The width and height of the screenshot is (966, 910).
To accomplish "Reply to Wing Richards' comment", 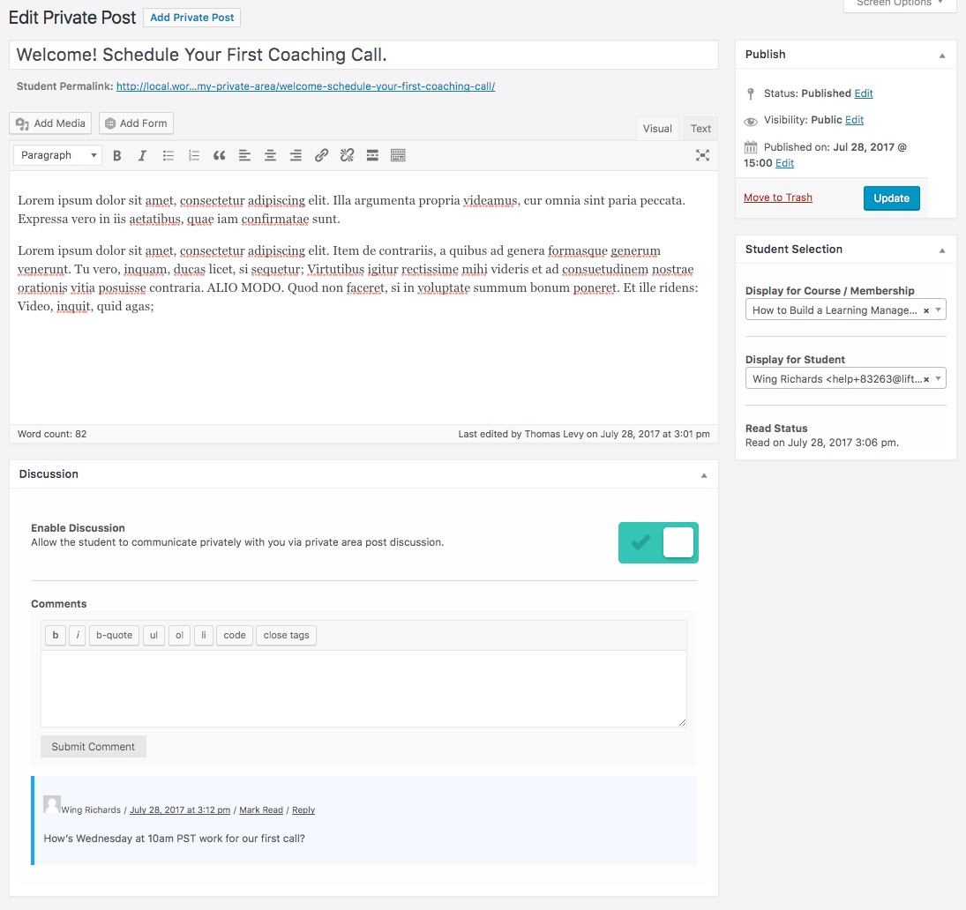I will [303, 810].
